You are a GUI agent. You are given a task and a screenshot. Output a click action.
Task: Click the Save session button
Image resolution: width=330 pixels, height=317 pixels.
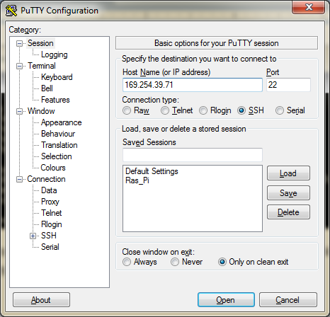click(x=288, y=193)
